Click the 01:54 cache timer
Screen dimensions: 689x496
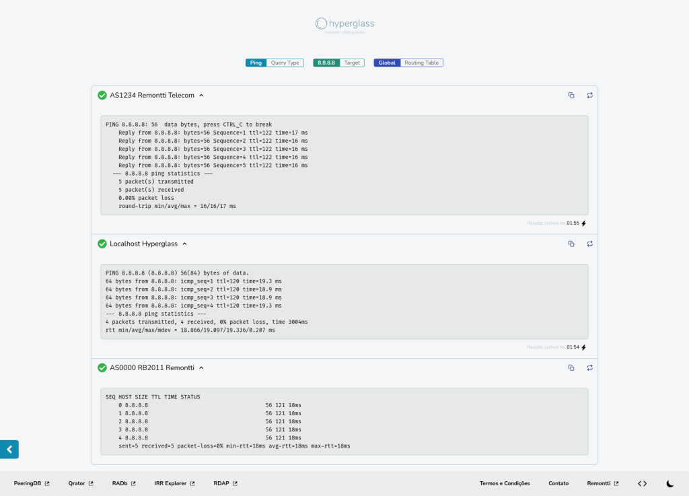pos(573,347)
